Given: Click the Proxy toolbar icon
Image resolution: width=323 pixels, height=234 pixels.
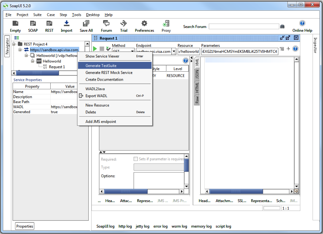Looking at the screenshot, I should click(x=166, y=24).
